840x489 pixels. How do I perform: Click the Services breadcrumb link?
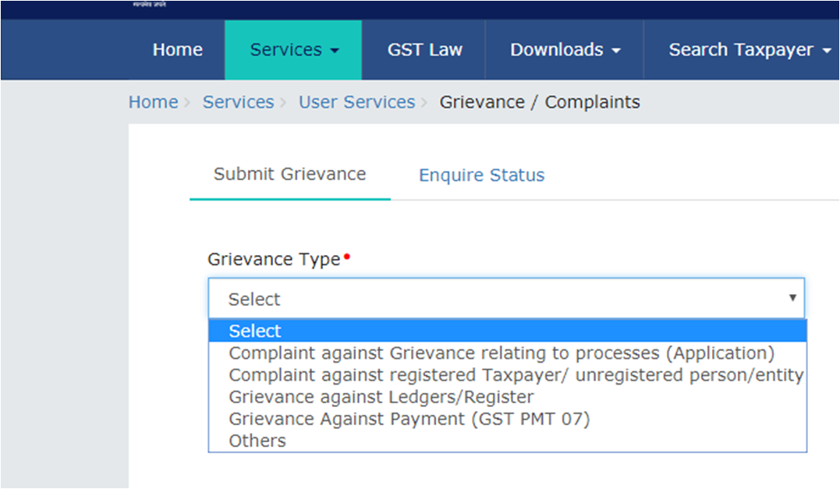point(238,102)
